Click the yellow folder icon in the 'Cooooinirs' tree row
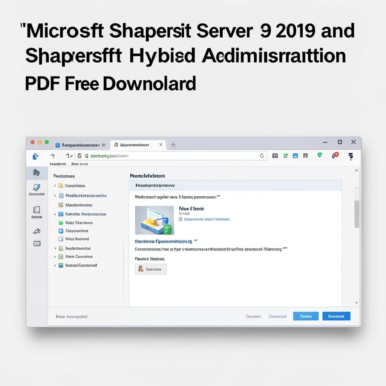The image size is (386, 386). point(61,185)
